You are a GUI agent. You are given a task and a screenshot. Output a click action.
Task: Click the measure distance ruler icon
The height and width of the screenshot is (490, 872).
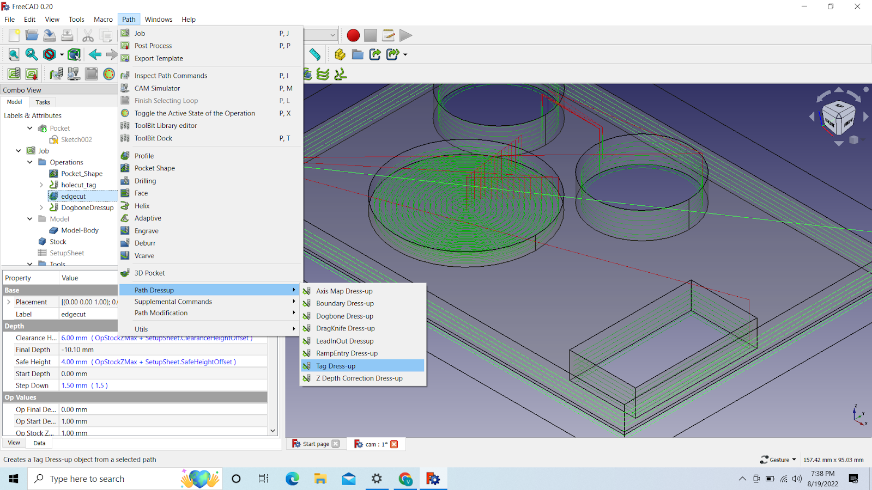coord(314,54)
